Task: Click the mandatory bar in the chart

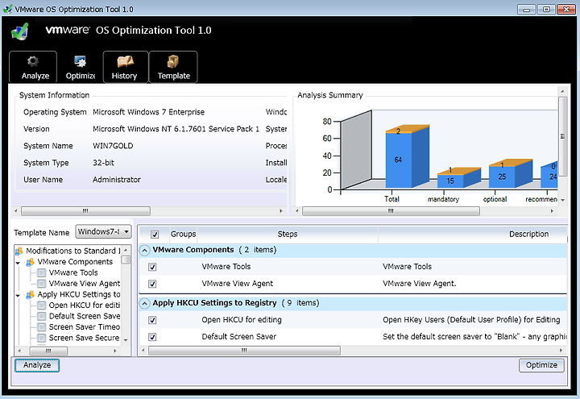Action: coord(458,177)
